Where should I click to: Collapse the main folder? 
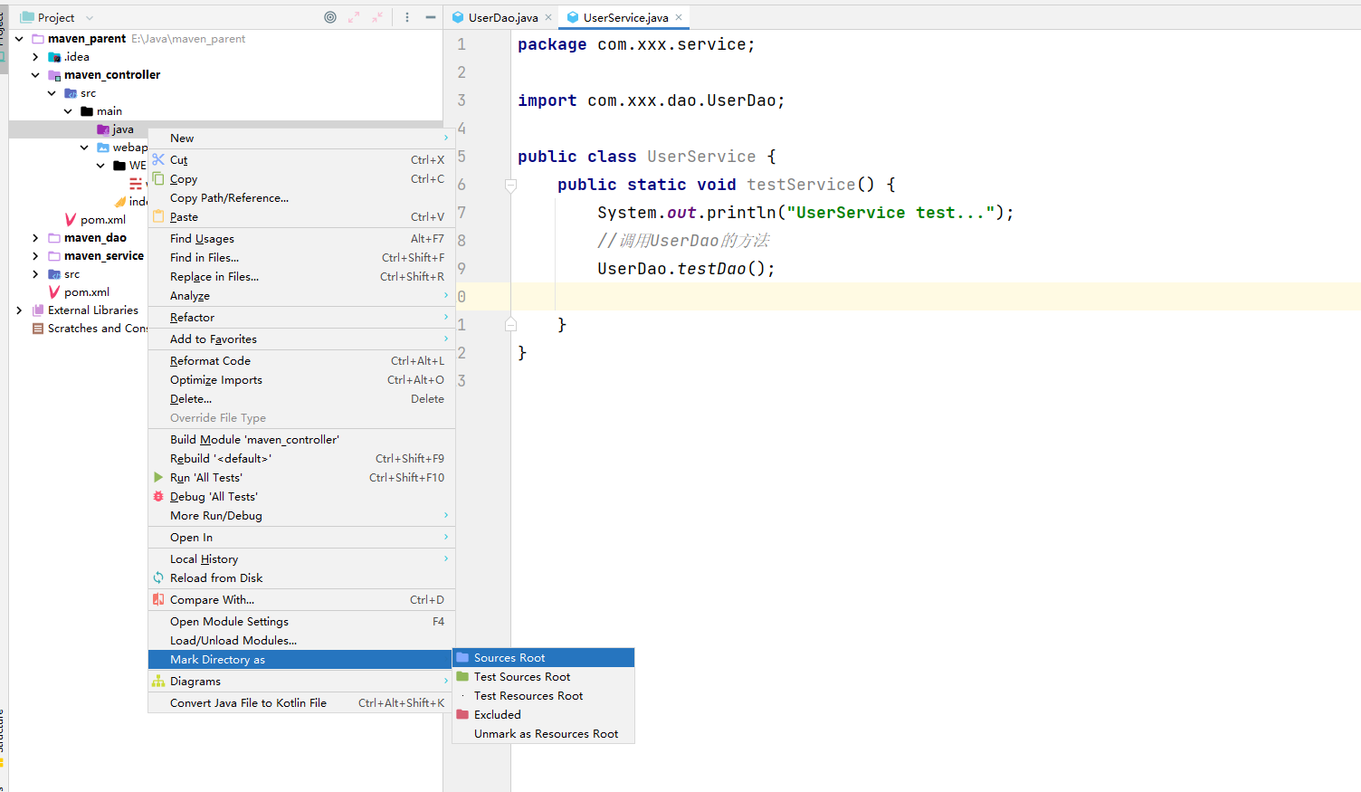click(68, 111)
